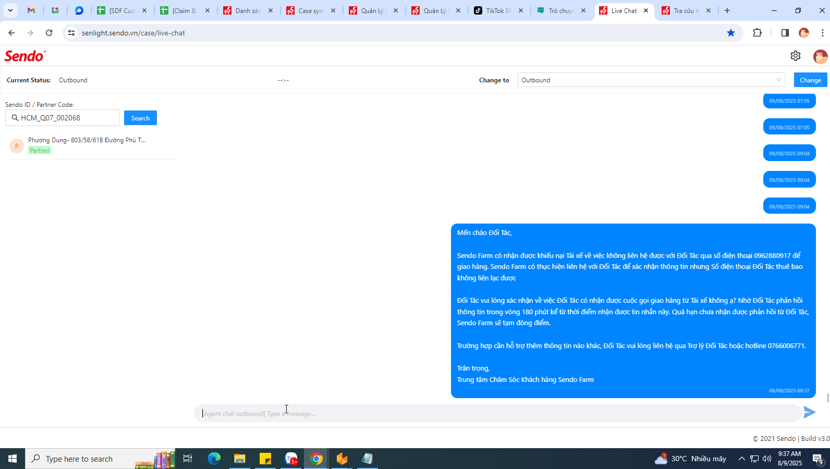Screen dimensions: 830x469
Task: Open the Gmail pinned tab
Action: [x=31, y=10]
